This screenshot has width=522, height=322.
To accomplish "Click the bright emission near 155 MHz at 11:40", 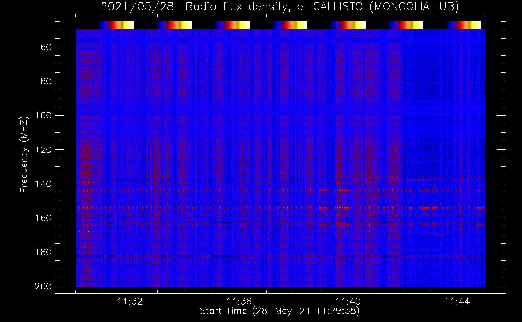I will coord(346,208).
